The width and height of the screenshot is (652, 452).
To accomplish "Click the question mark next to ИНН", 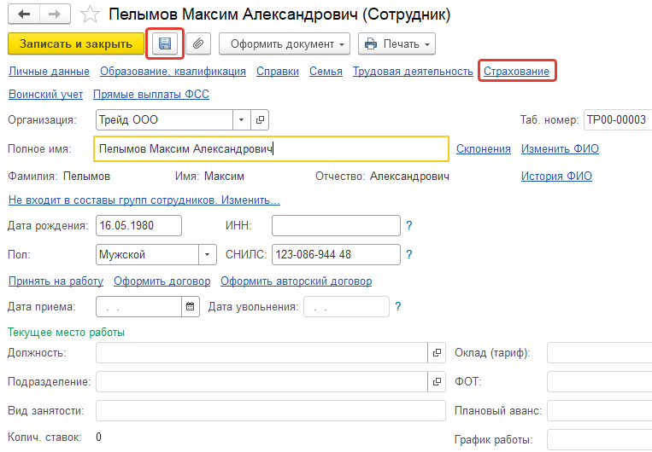I will click(409, 226).
